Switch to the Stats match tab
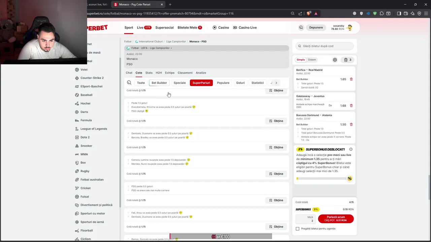 tap(149, 73)
